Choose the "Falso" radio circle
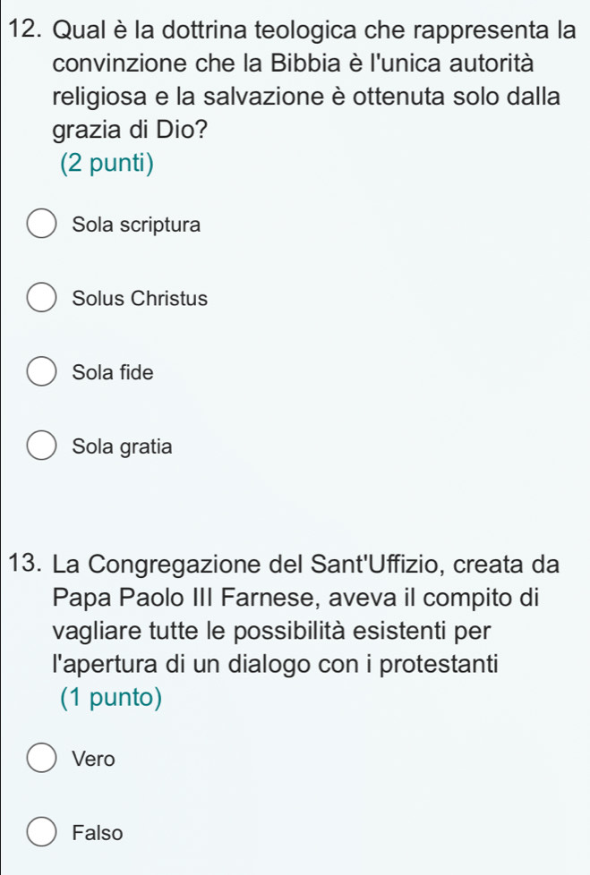The height and width of the screenshot is (875, 590). pos(41,832)
